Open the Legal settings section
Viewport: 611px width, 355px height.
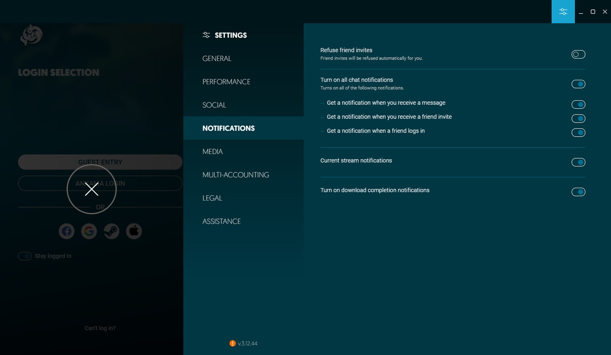click(x=244, y=198)
